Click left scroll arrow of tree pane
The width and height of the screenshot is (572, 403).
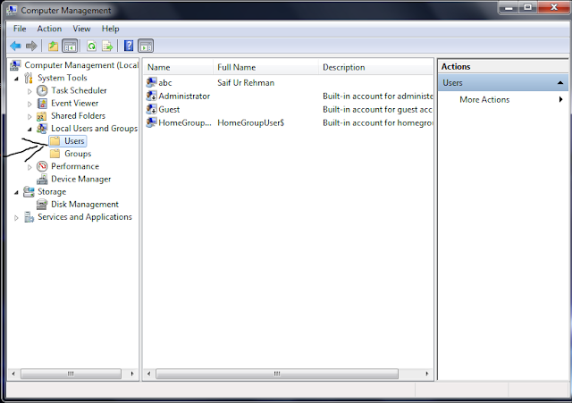click(13, 374)
